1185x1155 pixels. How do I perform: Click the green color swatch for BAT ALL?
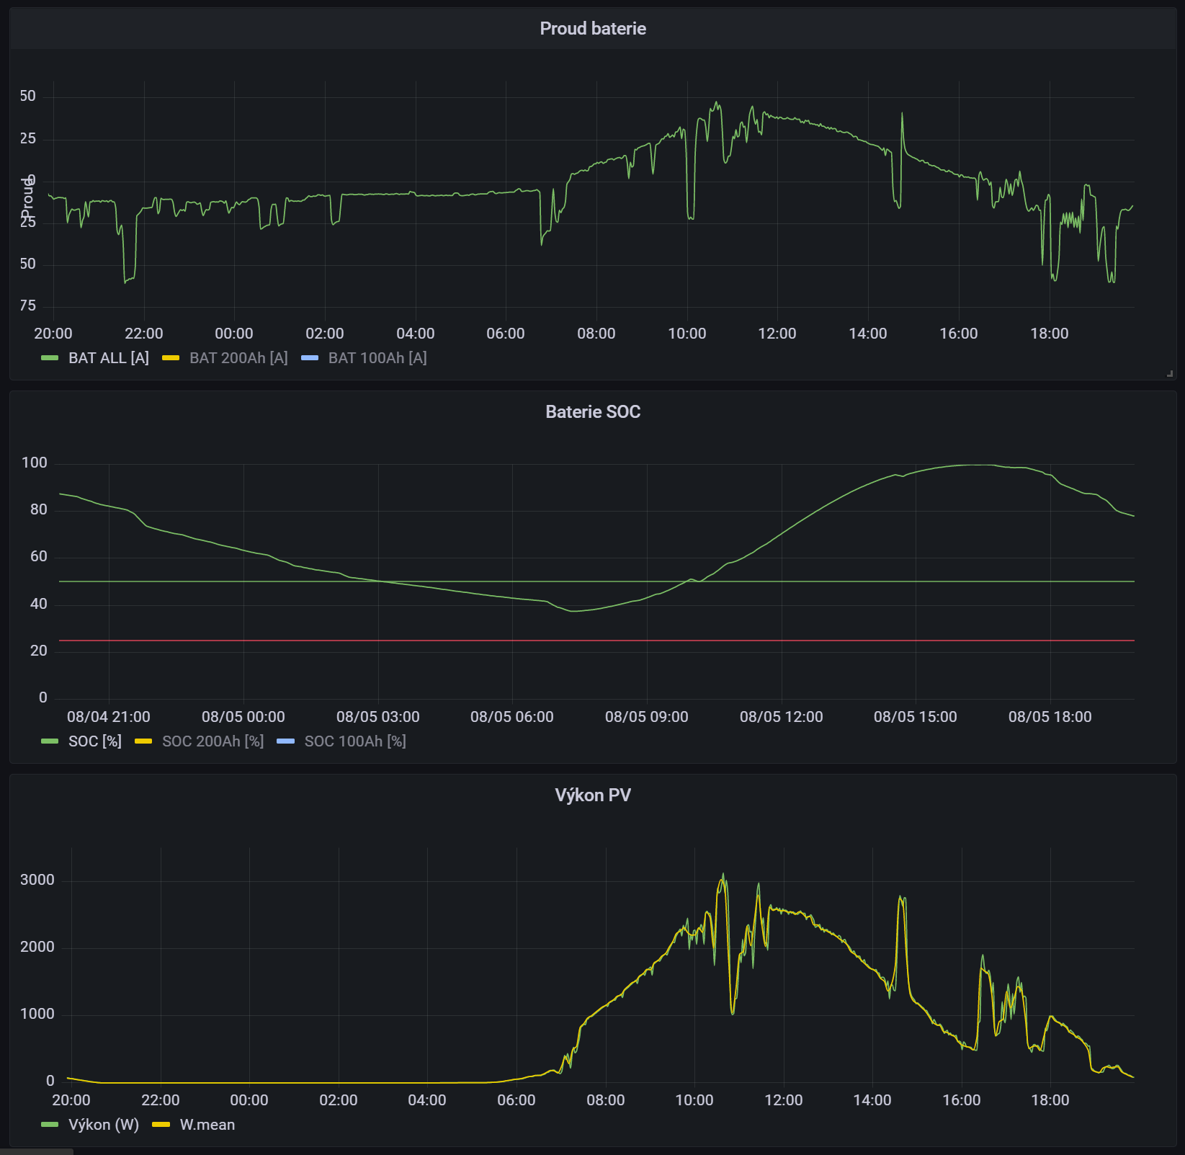tap(50, 358)
